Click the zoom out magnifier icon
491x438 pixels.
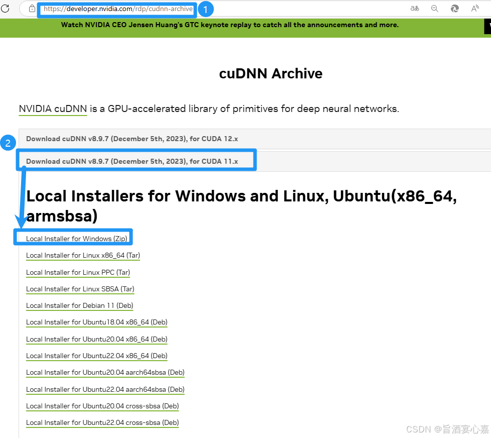click(435, 9)
